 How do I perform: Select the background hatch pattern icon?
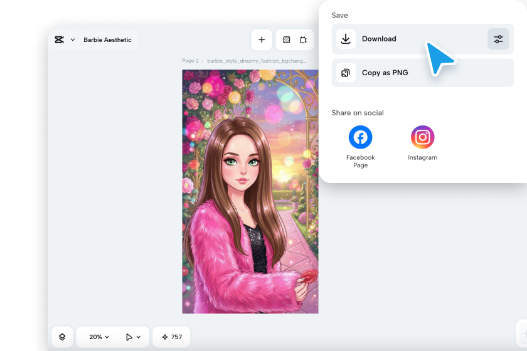(x=286, y=39)
